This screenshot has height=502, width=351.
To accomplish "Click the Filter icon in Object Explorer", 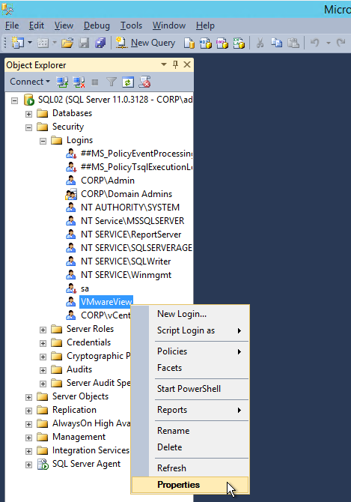I will click(x=112, y=82).
